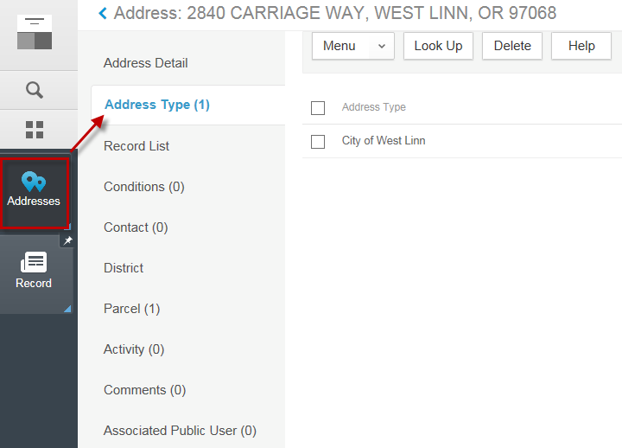Click the pin icon on Record tile
Image resolution: width=622 pixels, height=448 pixels.
pos(67,241)
